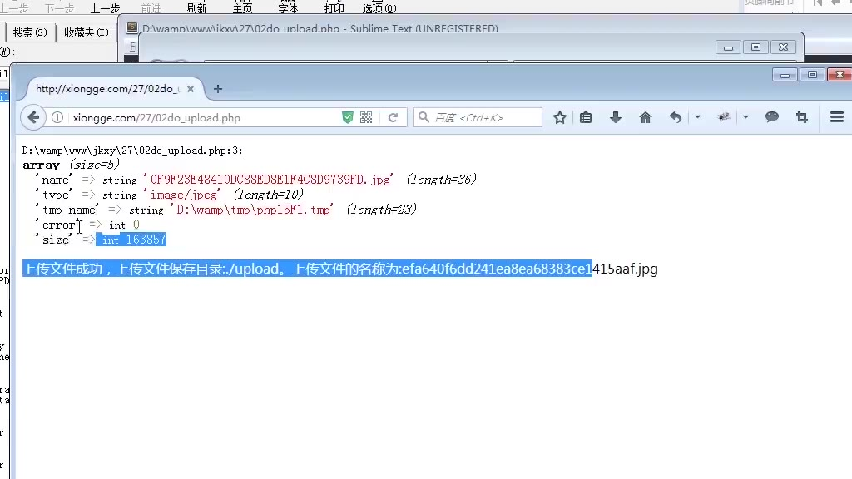Select the xiongge.com/27/02do_ tab
Image resolution: width=852 pixels, height=479 pixels.
tap(107, 88)
